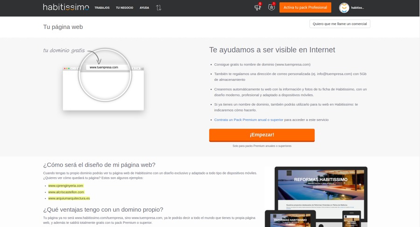Click 'Solo para packs Premium anuales o superiores' note
The image size is (420, 227).
click(x=262, y=146)
